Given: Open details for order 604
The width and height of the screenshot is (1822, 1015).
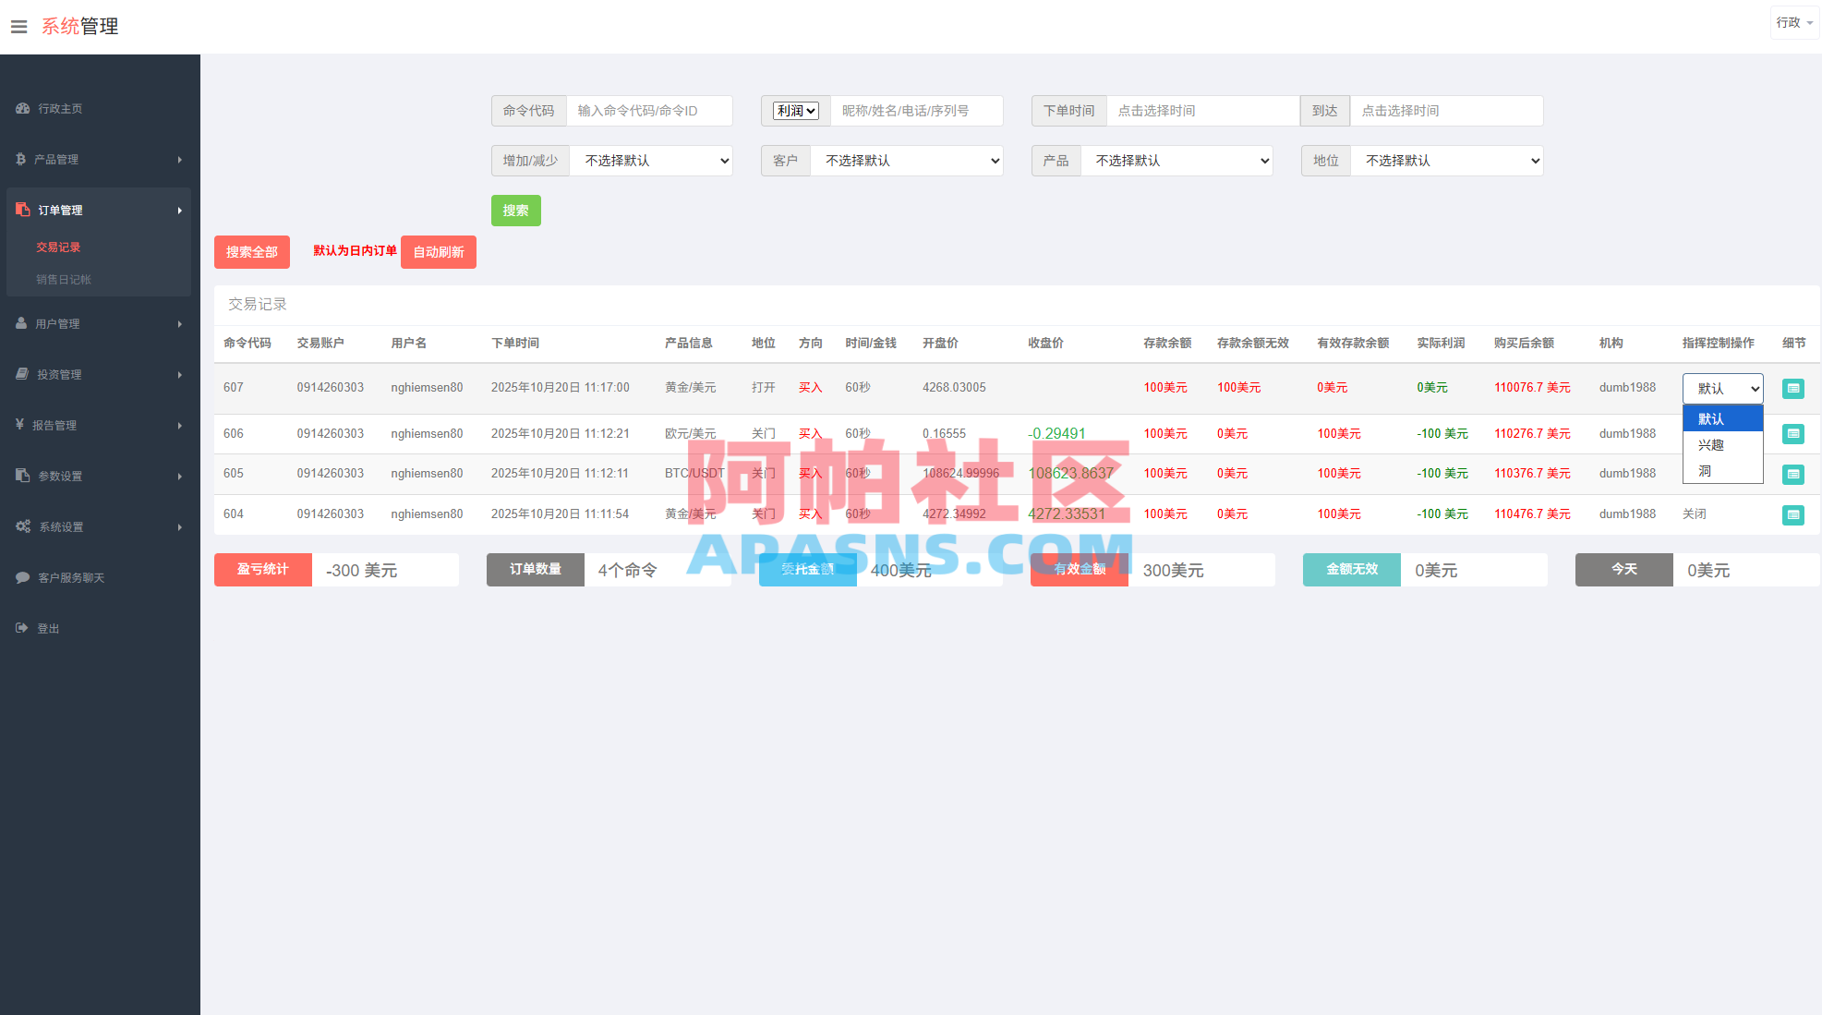Looking at the screenshot, I should [1793, 514].
